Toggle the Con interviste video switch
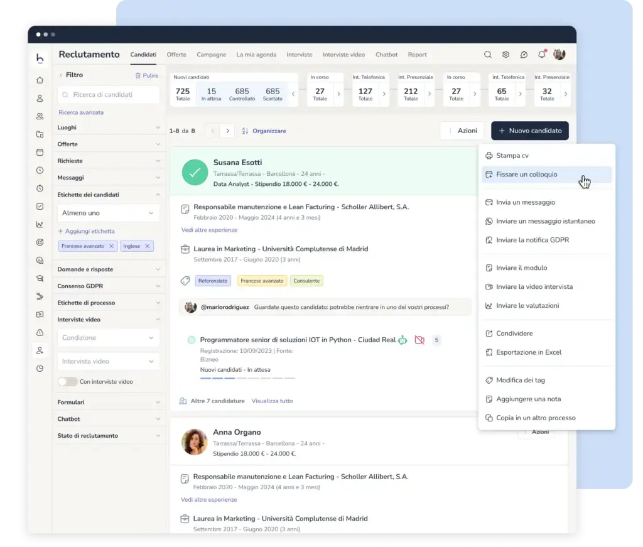Viewport: 643px width, 547px height. [67, 382]
